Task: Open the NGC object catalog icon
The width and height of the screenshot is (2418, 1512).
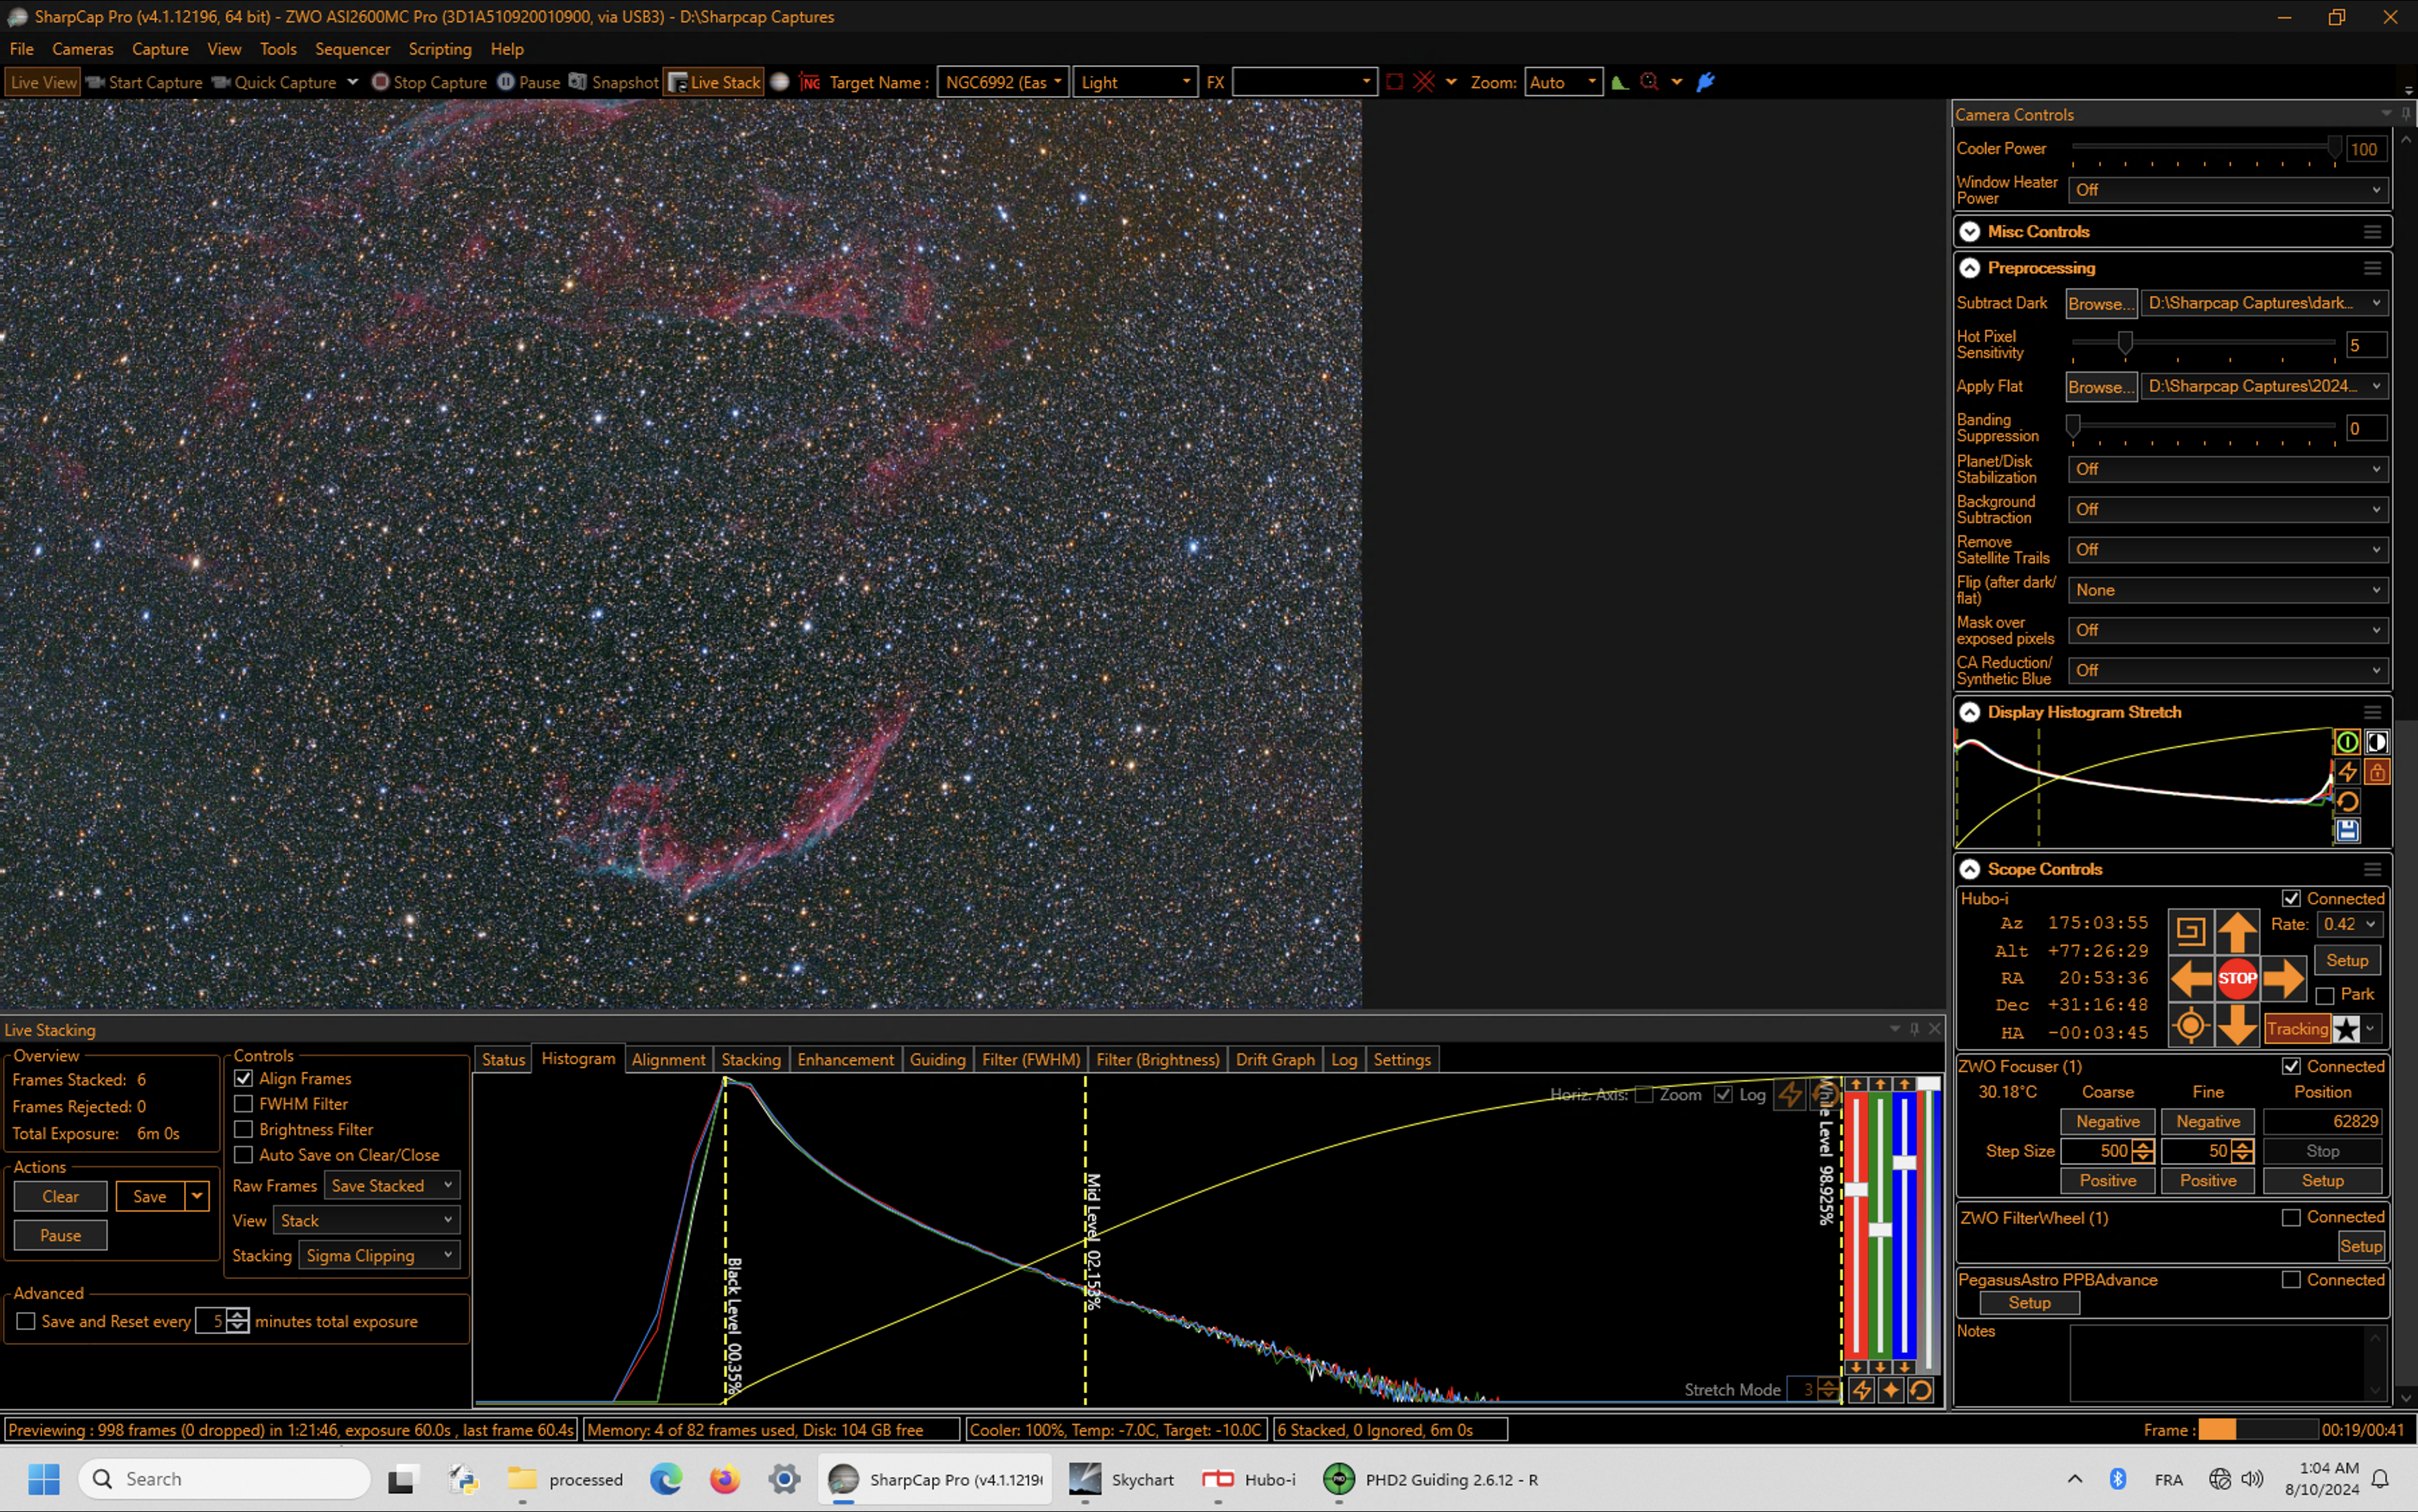Action: (x=809, y=82)
